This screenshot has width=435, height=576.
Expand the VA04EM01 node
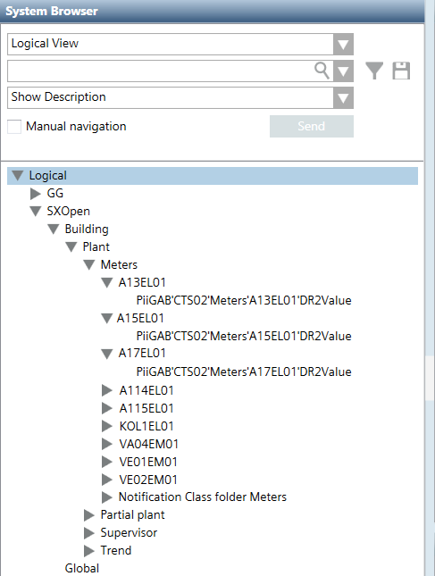pyautogui.click(x=106, y=444)
